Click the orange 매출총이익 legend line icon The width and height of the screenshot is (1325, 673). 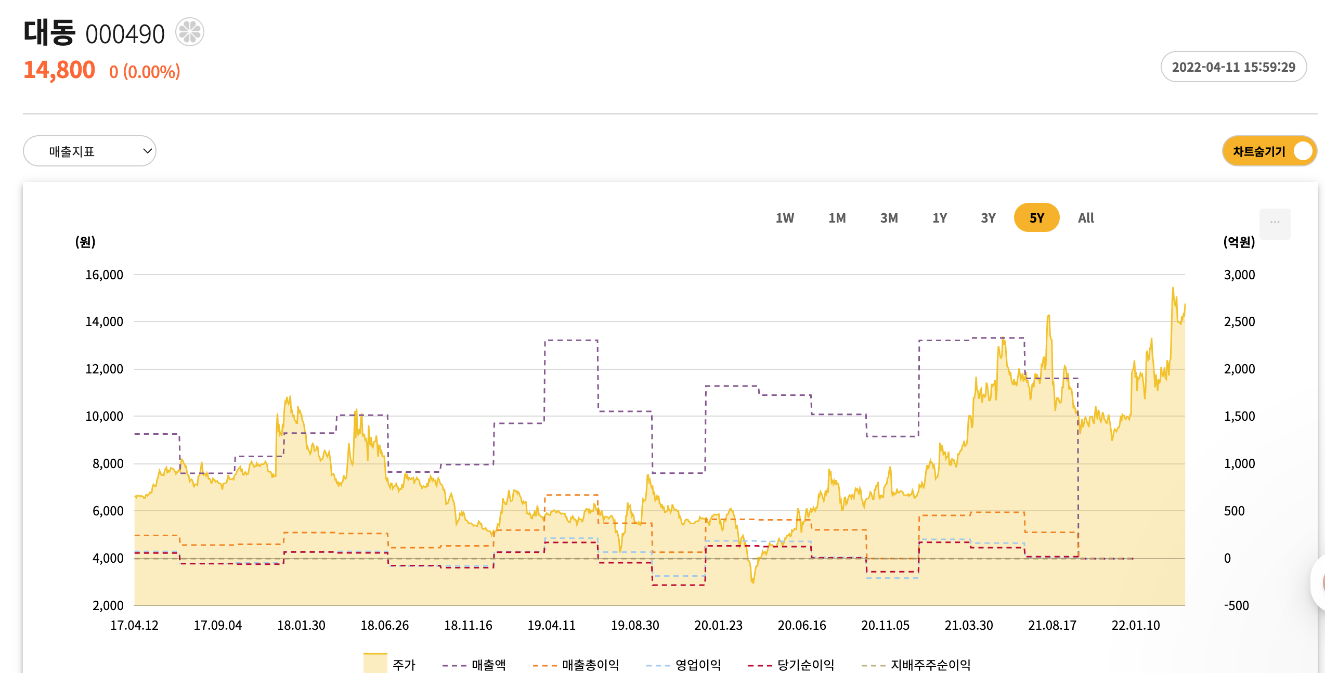[x=545, y=665]
